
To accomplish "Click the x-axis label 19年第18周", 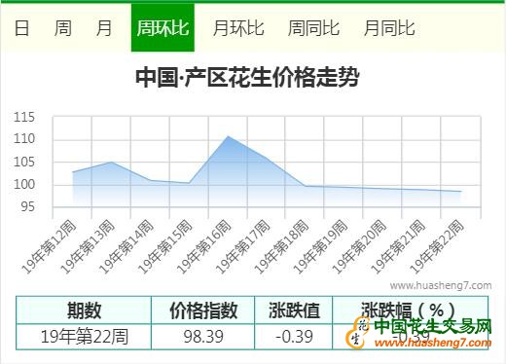I will coord(281,246).
